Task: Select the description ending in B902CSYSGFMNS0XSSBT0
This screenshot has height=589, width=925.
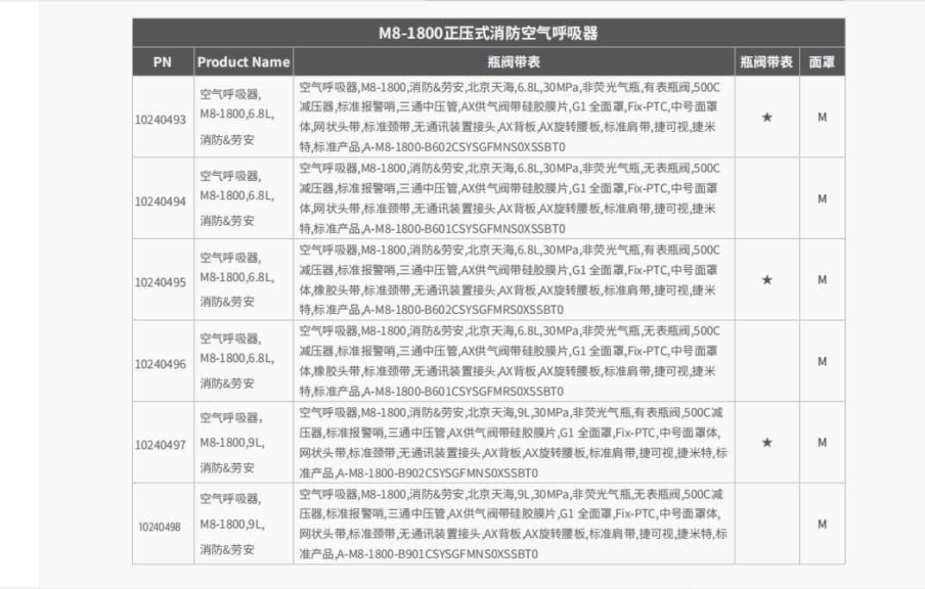Action: [513, 442]
